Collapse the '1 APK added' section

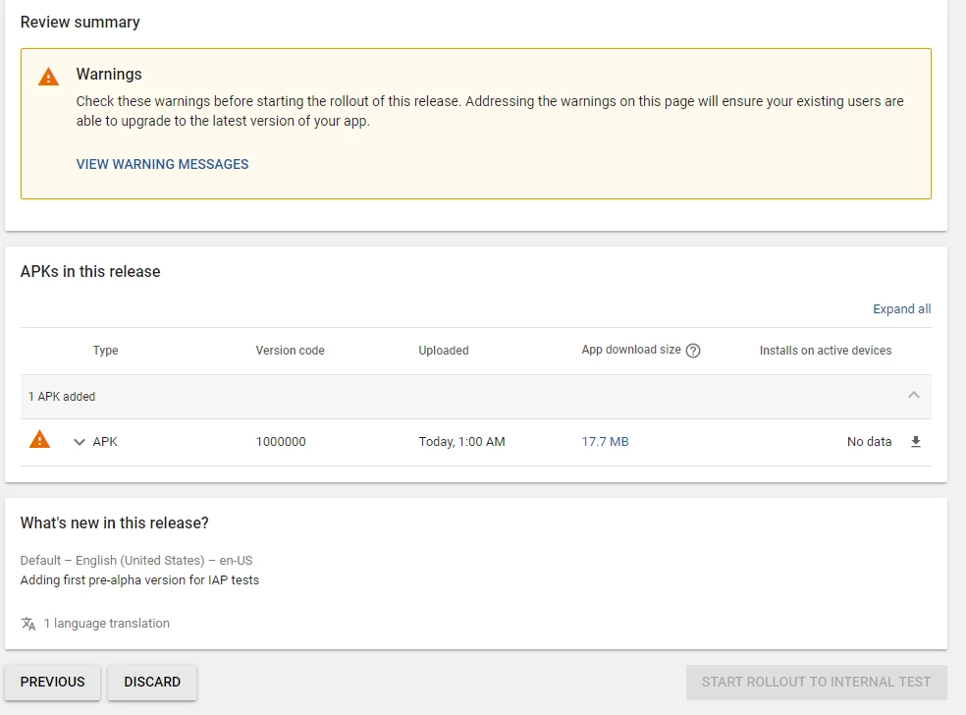coord(914,396)
